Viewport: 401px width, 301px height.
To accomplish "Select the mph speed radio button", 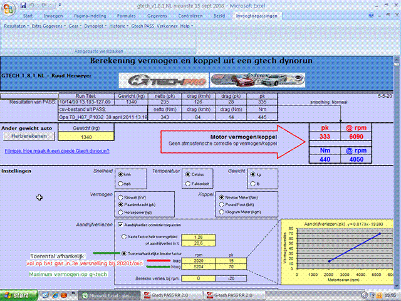I will [120, 184].
